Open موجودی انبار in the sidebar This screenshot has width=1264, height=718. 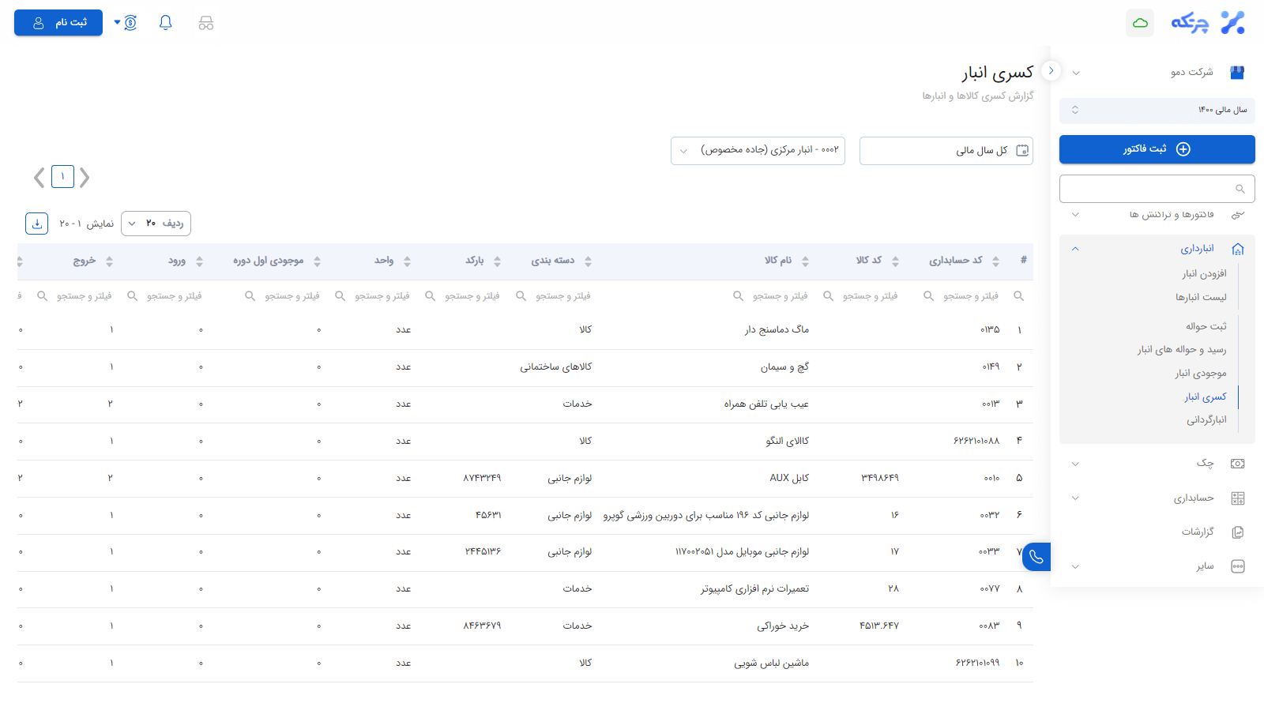click(x=1200, y=373)
